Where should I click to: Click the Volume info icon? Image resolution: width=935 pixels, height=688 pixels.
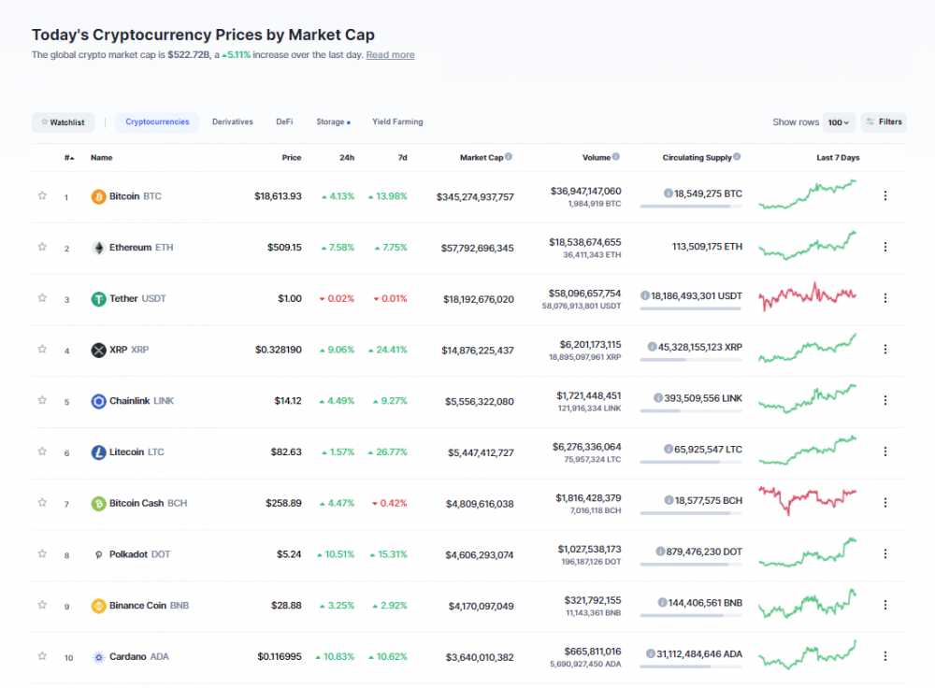tap(616, 157)
